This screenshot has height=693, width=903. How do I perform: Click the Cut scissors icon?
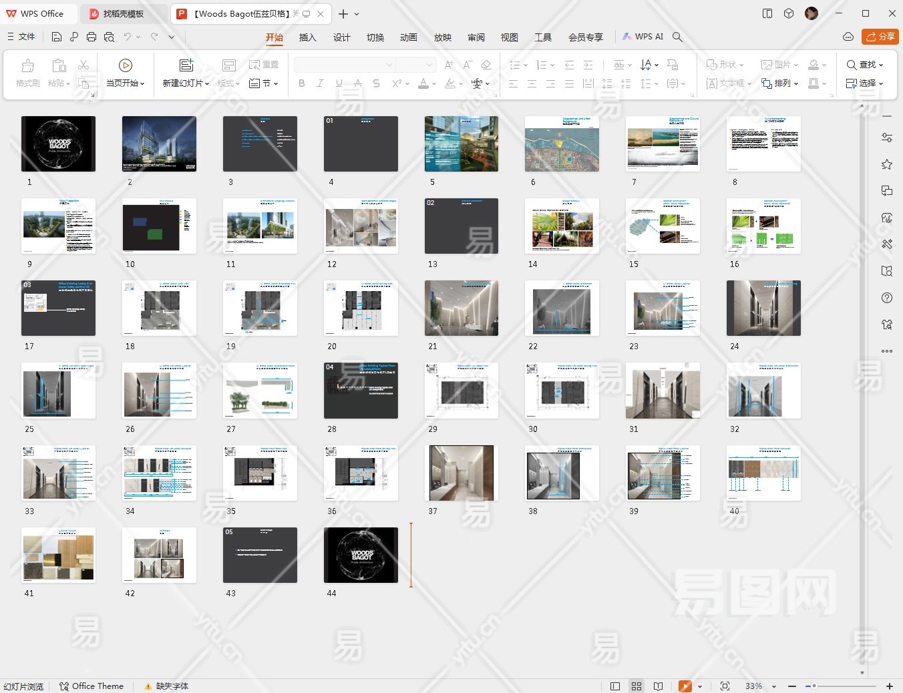pos(83,65)
